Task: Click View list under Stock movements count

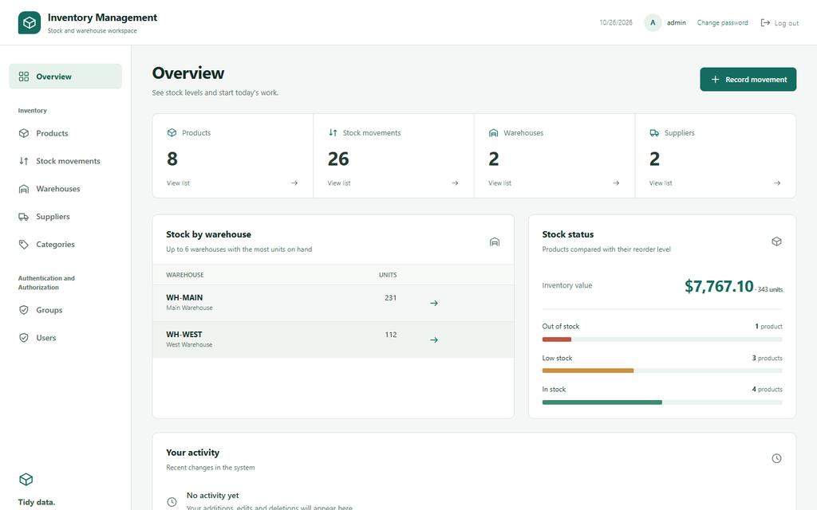Action: (x=338, y=183)
